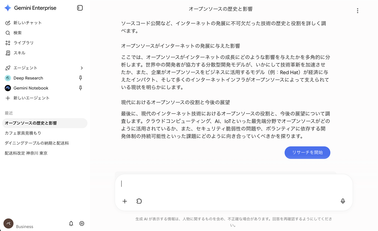
Task: Click the 最近 section label
Action: (x=9, y=113)
